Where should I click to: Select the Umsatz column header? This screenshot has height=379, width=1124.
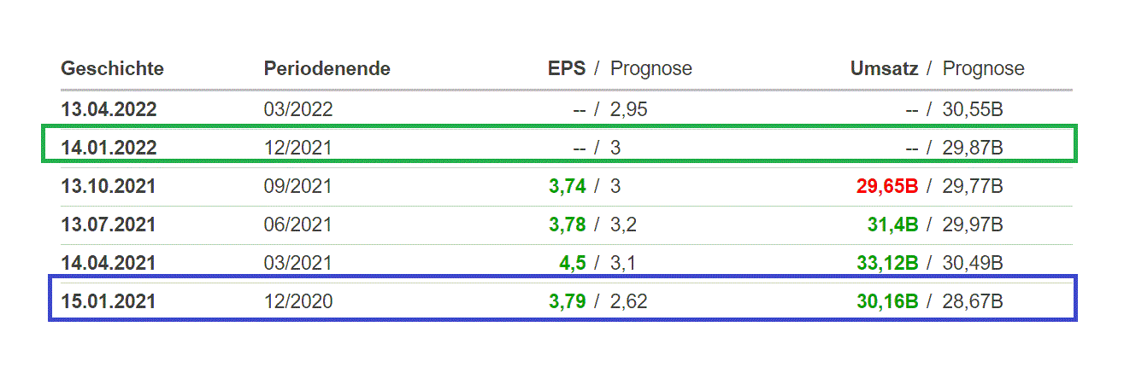click(x=884, y=69)
